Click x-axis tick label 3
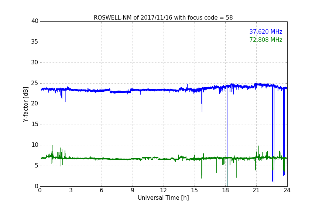 [71, 190]
